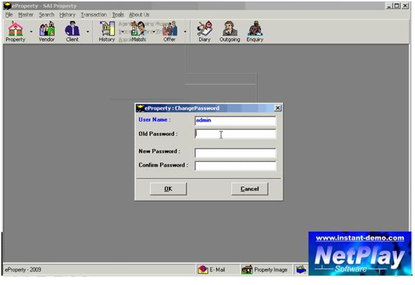Open the History toolbar icon
The height and width of the screenshot is (285, 415).
[x=107, y=31]
